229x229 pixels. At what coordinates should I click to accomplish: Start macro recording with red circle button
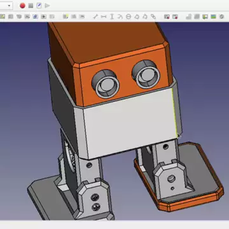[22, 6]
